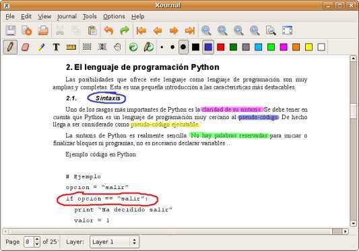Select the red color swatch
This screenshot has width=359, height=251.
click(x=221, y=47)
